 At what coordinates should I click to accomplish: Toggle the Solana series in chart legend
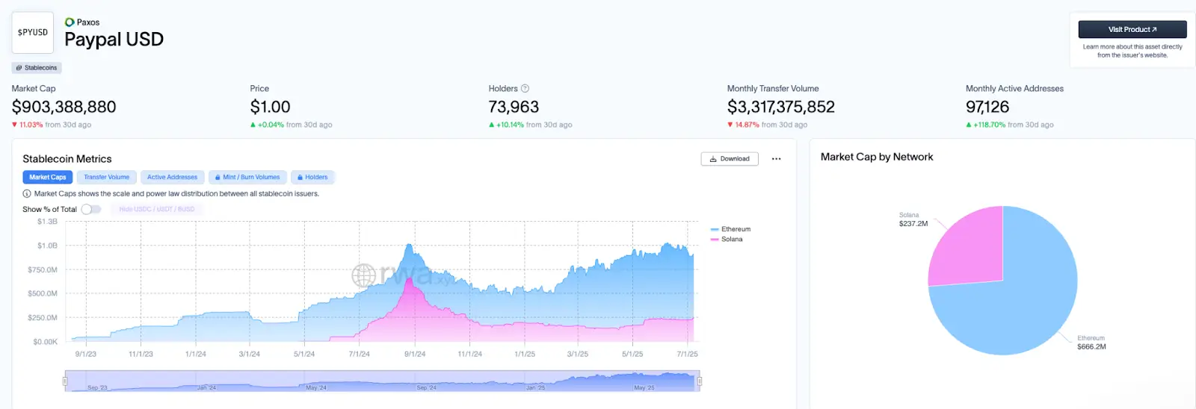(727, 239)
